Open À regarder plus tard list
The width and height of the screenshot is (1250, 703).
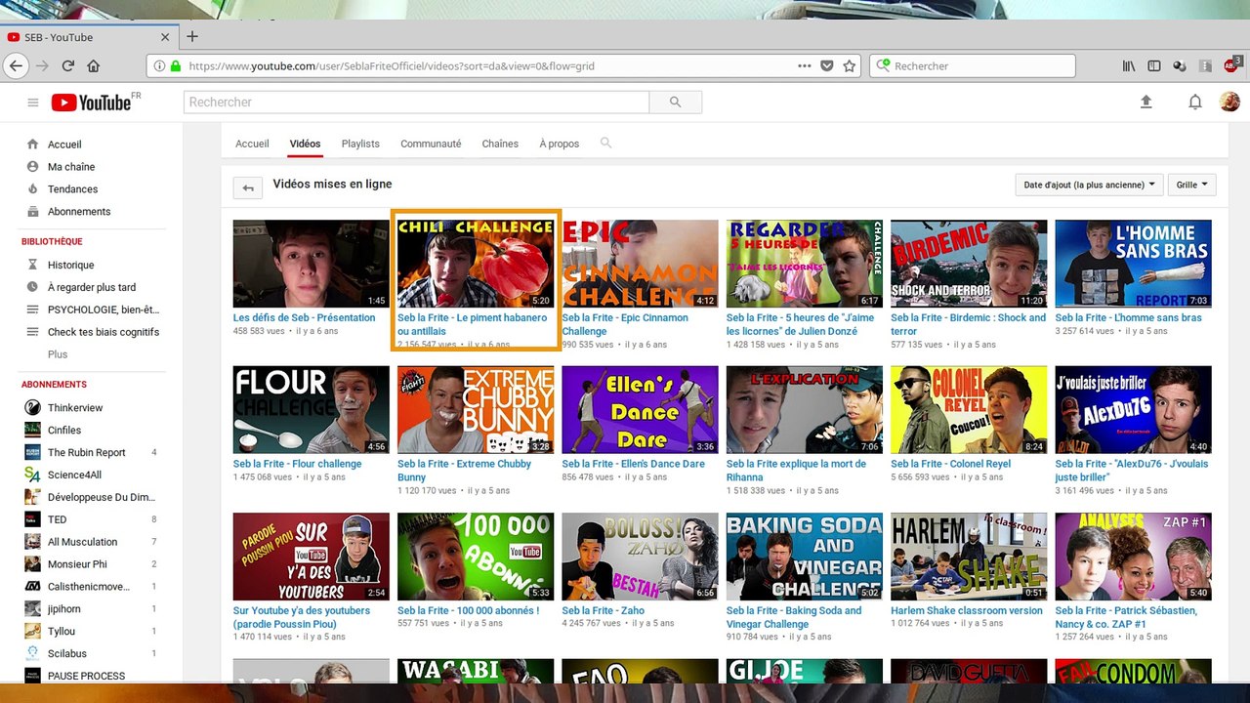click(x=92, y=288)
